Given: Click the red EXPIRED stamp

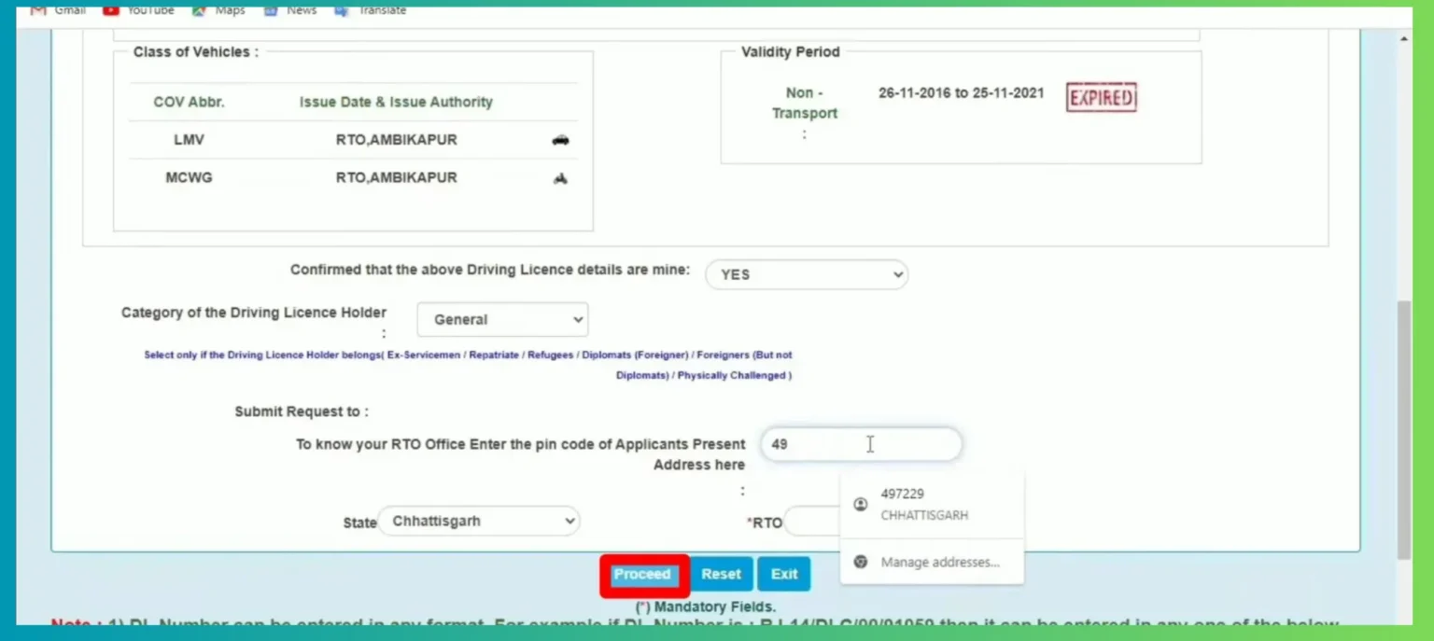Looking at the screenshot, I should (1101, 98).
